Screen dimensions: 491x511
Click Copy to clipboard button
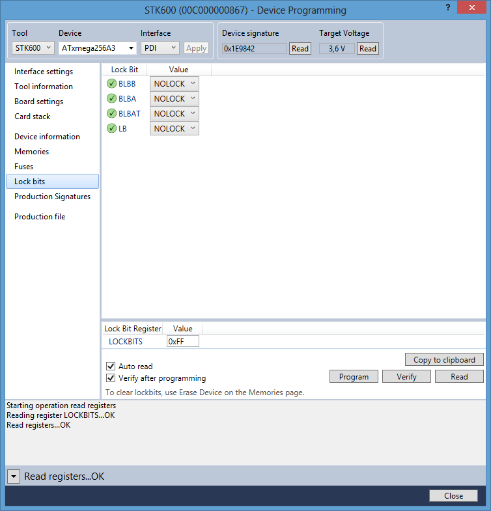click(x=444, y=360)
